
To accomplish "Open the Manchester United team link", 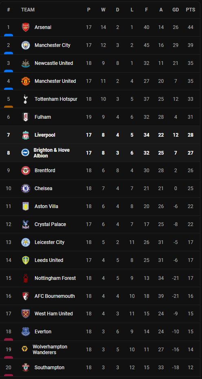I will click(55, 81).
